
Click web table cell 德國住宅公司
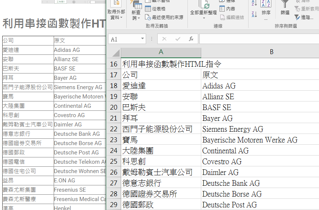(28, 171)
